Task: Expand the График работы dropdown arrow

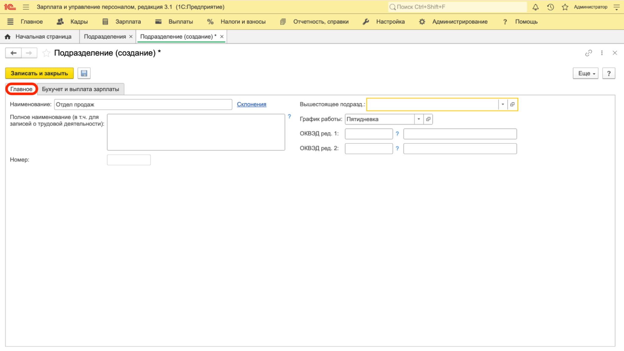Action: pos(419,119)
